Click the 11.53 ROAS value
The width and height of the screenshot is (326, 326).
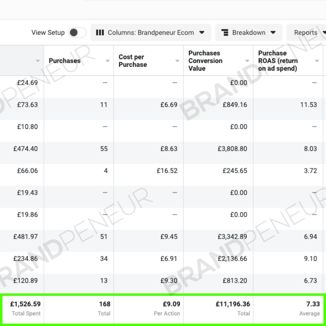tap(308, 104)
